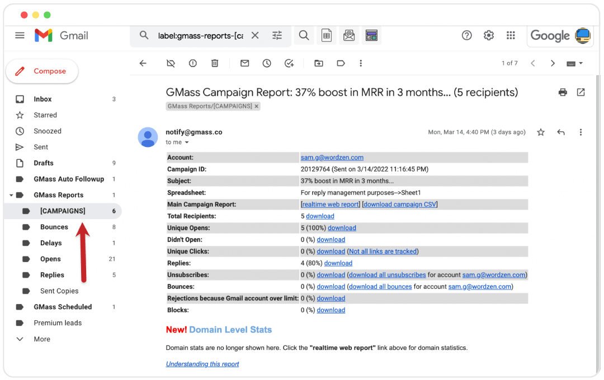This screenshot has height=380, width=604.
Task: Delete this email using the trash icon
Action: coord(215,63)
